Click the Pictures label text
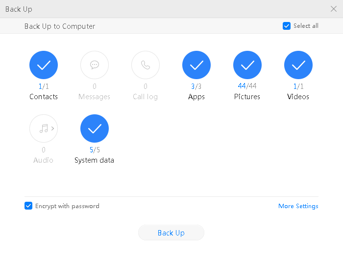 (x=247, y=97)
